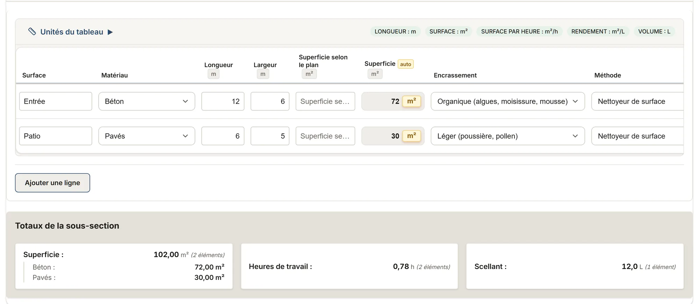Click the RENDEMENT : m²/L unit chip

(598, 31)
